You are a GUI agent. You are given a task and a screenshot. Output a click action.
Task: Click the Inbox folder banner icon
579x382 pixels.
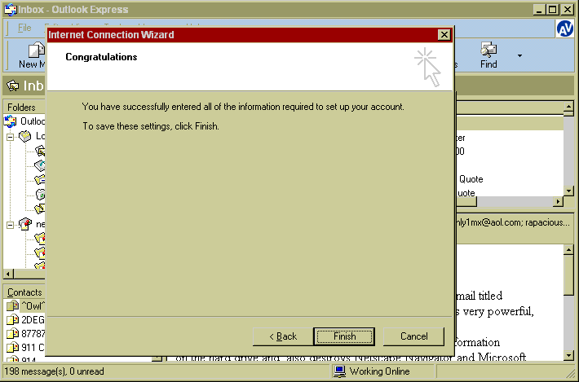(12, 86)
